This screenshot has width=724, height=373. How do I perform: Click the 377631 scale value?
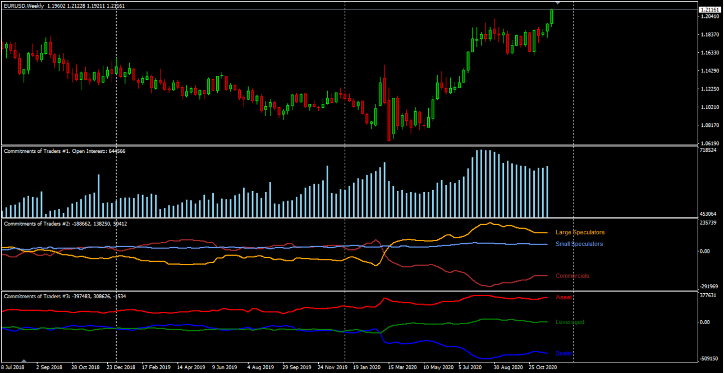click(x=709, y=295)
